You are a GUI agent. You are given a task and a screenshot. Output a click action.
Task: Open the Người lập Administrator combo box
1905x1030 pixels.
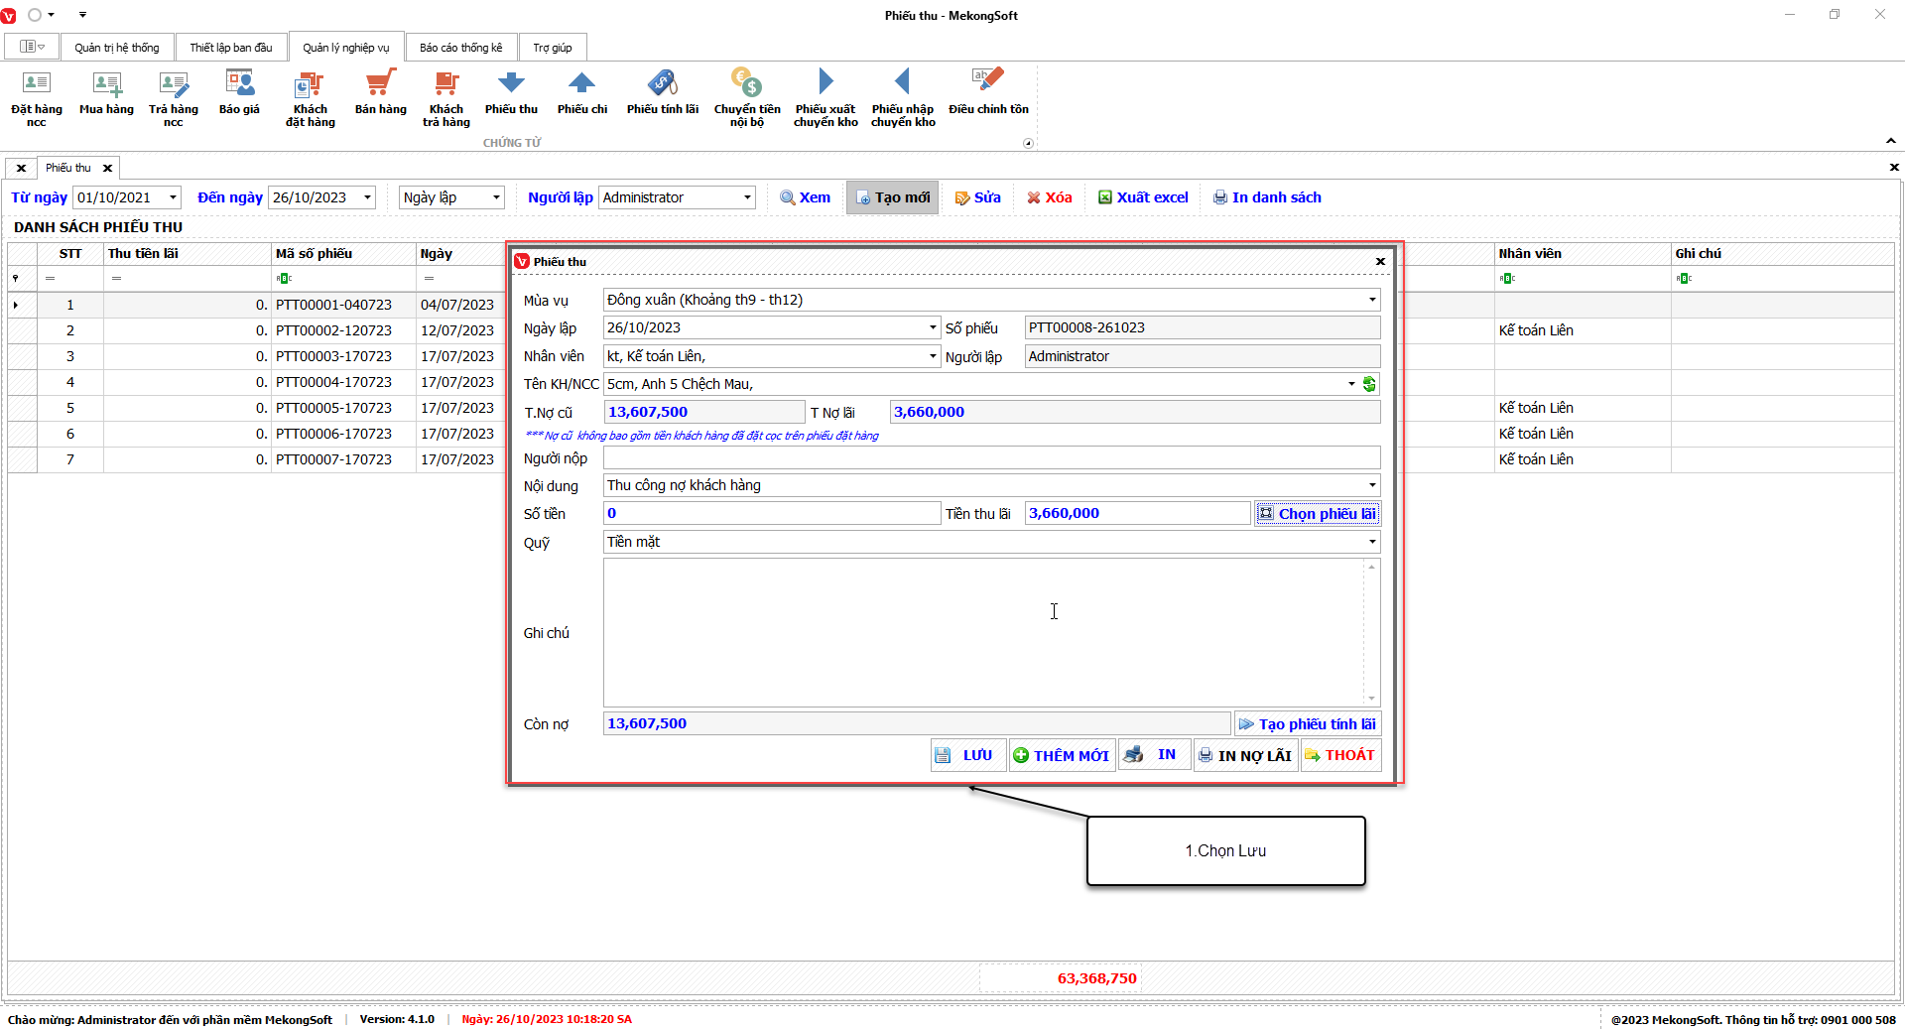click(747, 197)
